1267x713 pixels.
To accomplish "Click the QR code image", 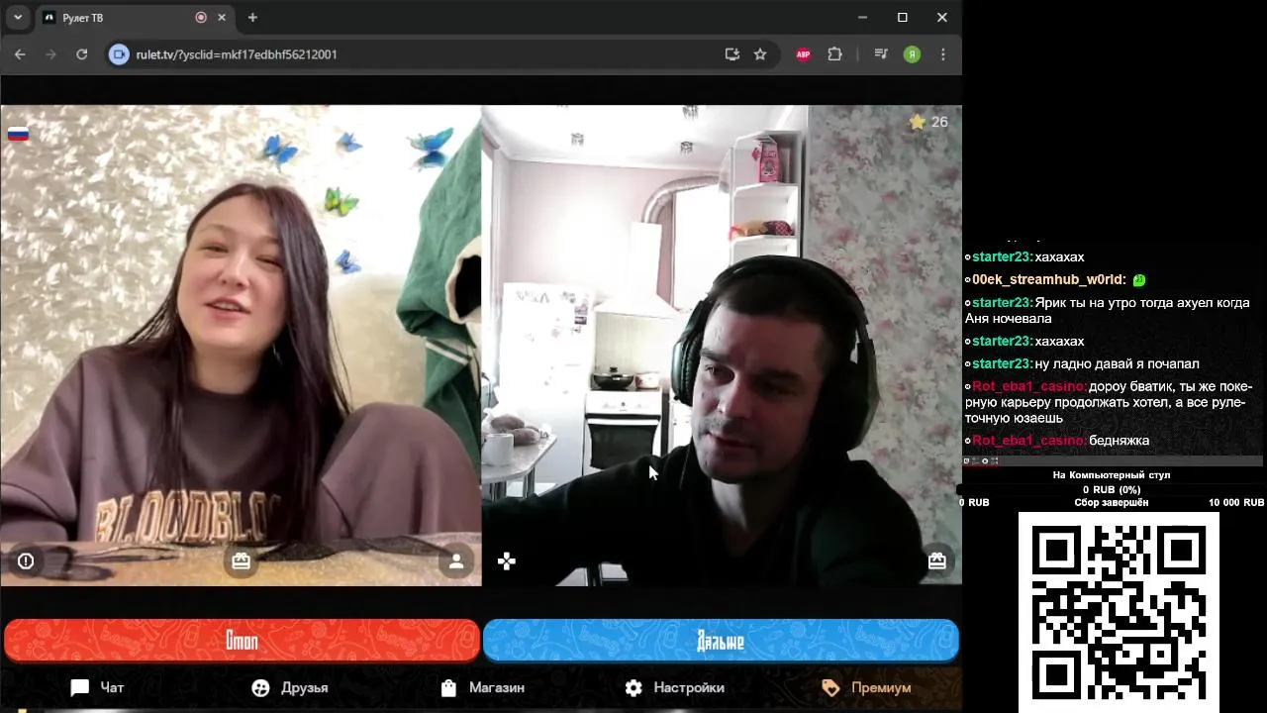I will (x=1119, y=612).
